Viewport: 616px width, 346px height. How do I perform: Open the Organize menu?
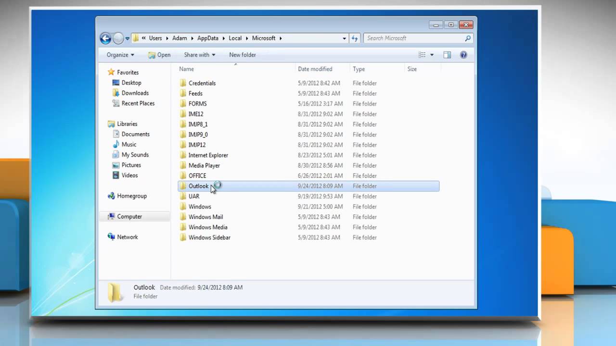120,55
